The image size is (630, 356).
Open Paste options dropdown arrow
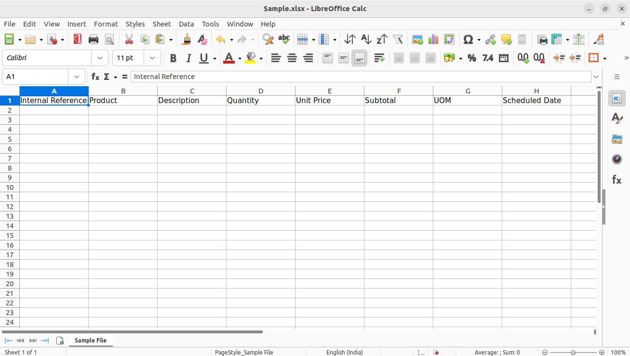[x=171, y=40]
